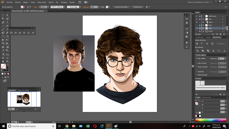Click the Preferencias button

coord(138,7)
